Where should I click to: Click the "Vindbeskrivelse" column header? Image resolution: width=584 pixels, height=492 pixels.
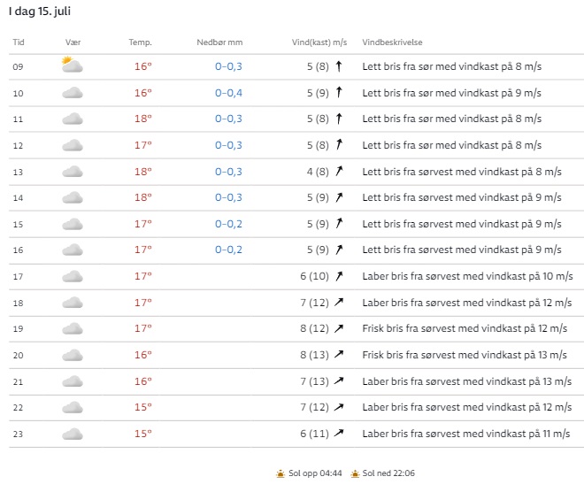[x=392, y=42]
